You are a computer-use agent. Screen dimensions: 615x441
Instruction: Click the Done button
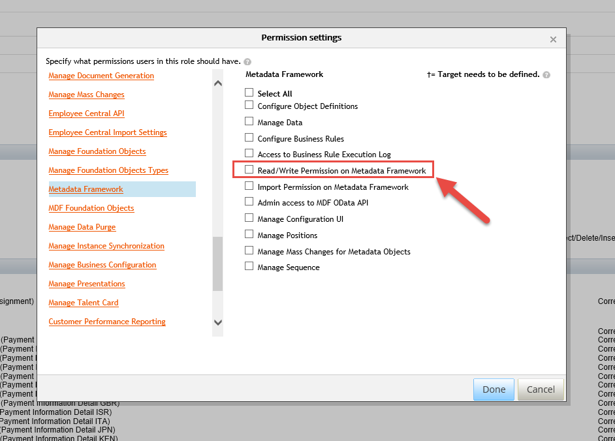pos(494,389)
